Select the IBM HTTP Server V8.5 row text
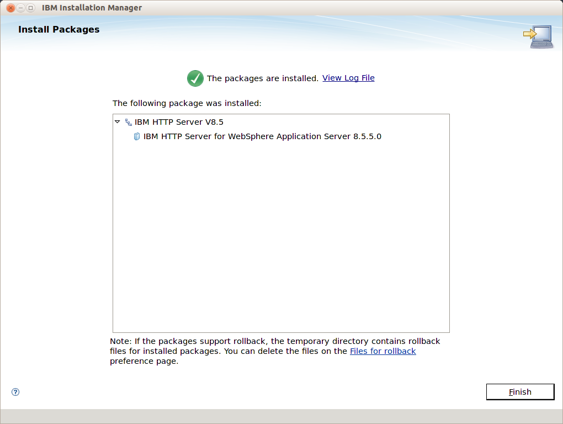This screenshot has height=424, width=563. pos(179,122)
